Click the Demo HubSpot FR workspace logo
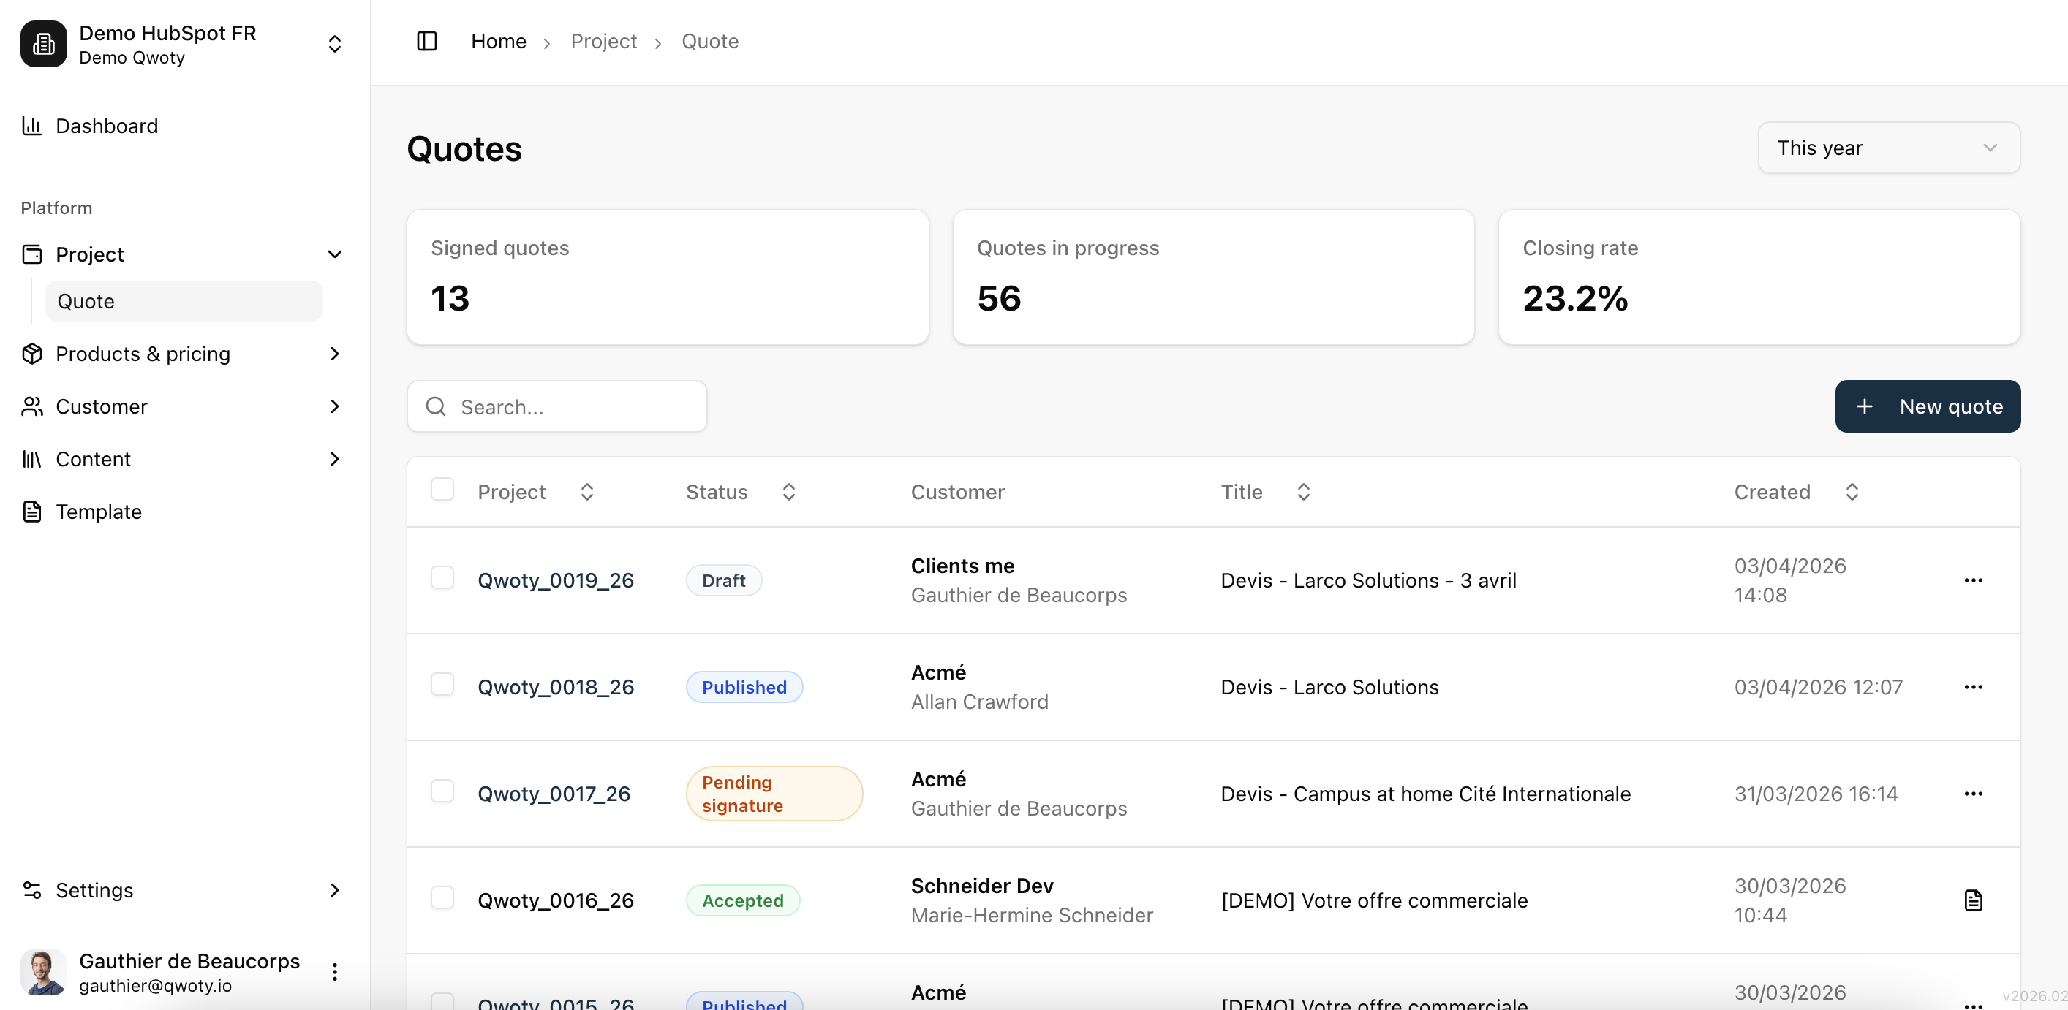 coord(43,43)
